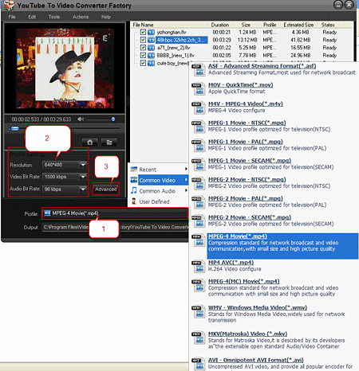This screenshot has height=371, width=359.
Task: Click the MPEG-1 NTSC format icon
Action: (x=199, y=127)
